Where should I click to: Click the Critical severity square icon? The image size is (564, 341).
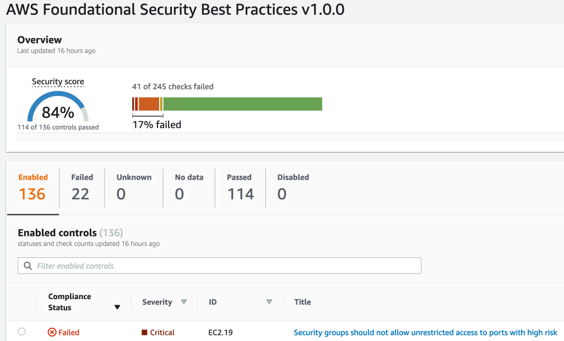click(x=144, y=332)
